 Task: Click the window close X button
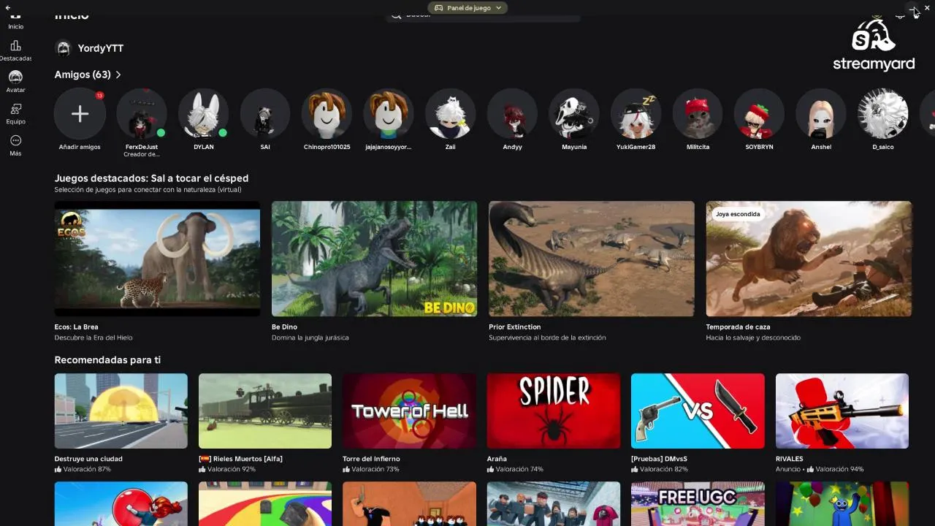point(927,8)
